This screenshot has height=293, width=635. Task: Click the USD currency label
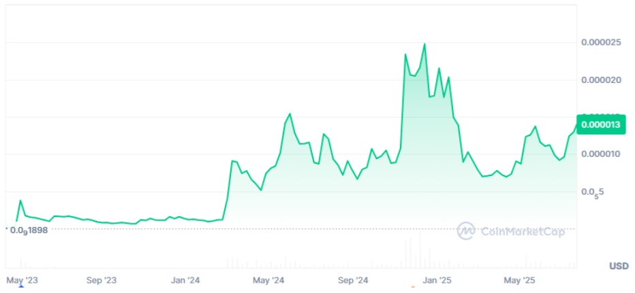coord(619,265)
